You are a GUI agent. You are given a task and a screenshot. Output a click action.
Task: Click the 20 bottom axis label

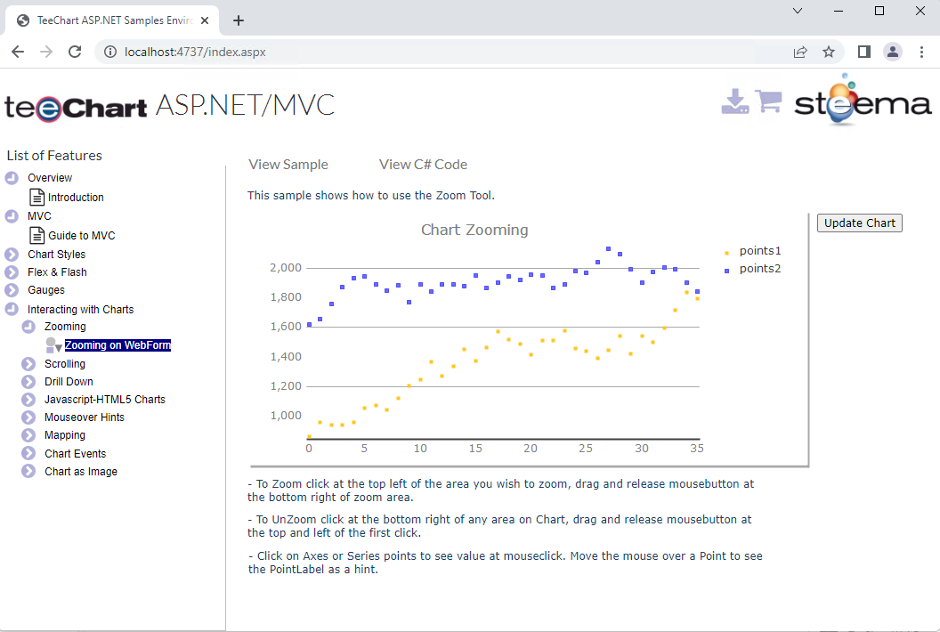coord(531,449)
